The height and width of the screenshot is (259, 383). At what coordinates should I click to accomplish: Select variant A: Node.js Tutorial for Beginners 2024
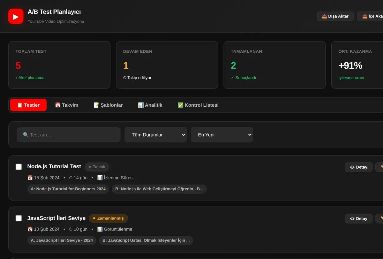click(68, 189)
